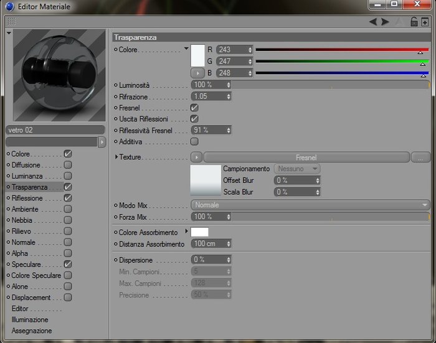Screen dimensions: 436x343
Task: Click the Colore Assorbimento white swatch
Action: 199,232
